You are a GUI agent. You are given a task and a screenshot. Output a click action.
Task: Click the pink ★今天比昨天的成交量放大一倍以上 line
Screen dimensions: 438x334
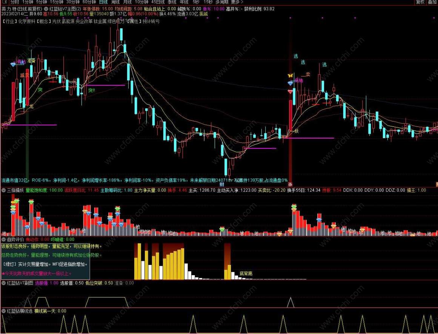(37, 273)
